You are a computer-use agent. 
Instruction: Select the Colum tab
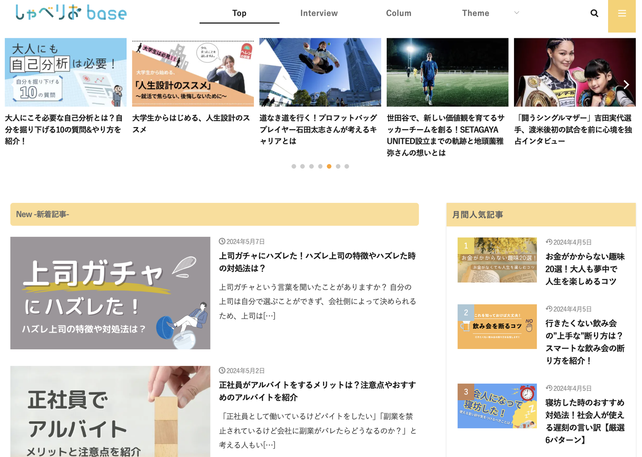click(x=398, y=13)
